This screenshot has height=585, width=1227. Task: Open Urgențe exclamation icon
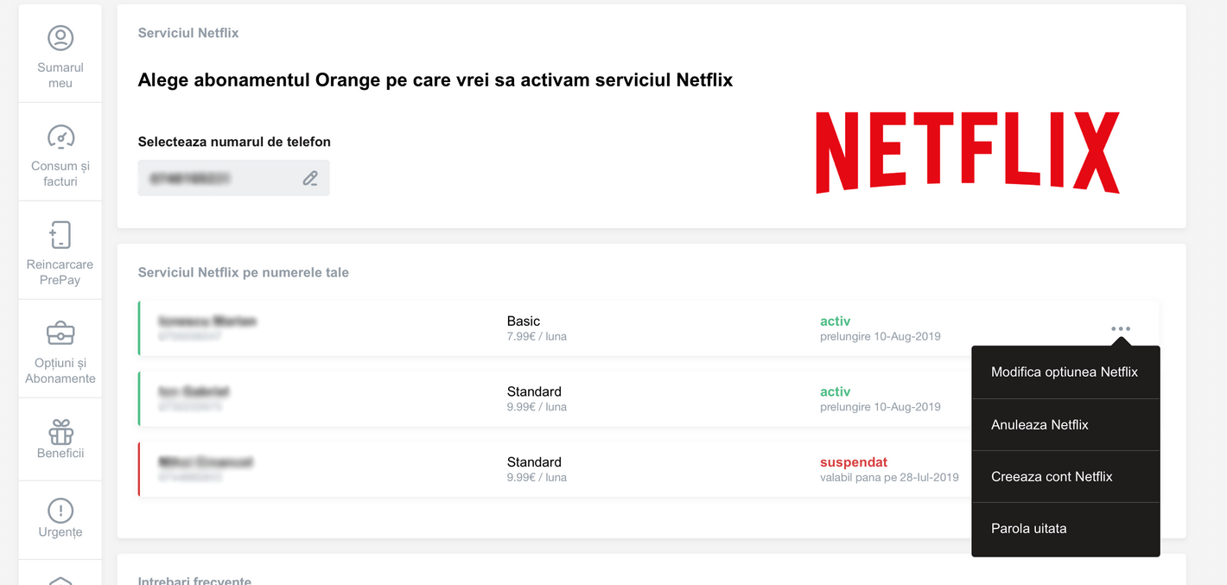pos(60,511)
